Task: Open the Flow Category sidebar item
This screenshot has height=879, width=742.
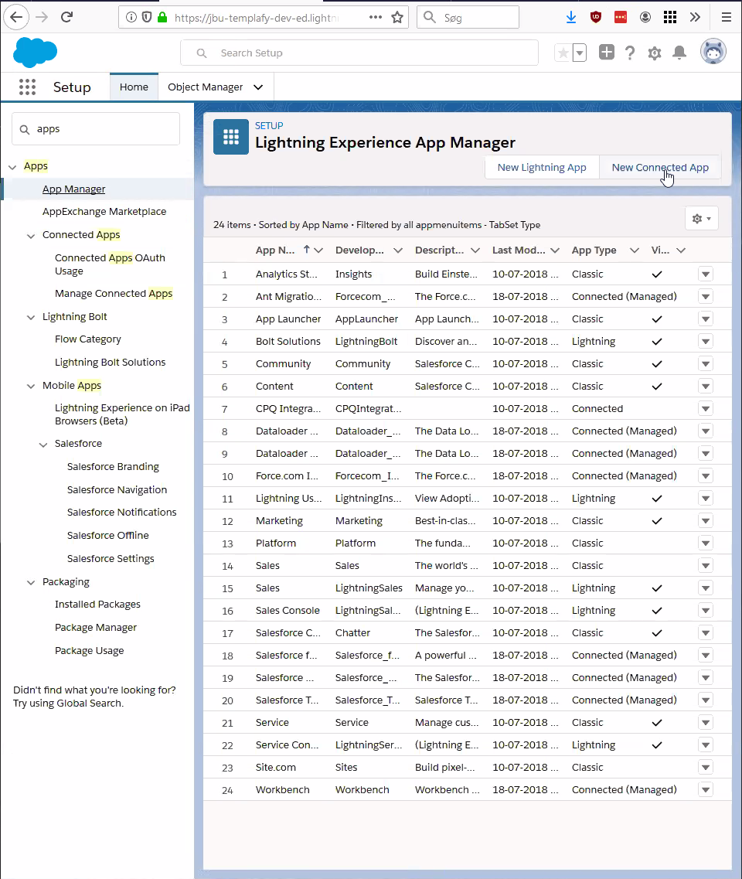Action: pyautogui.click(x=88, y=339)
